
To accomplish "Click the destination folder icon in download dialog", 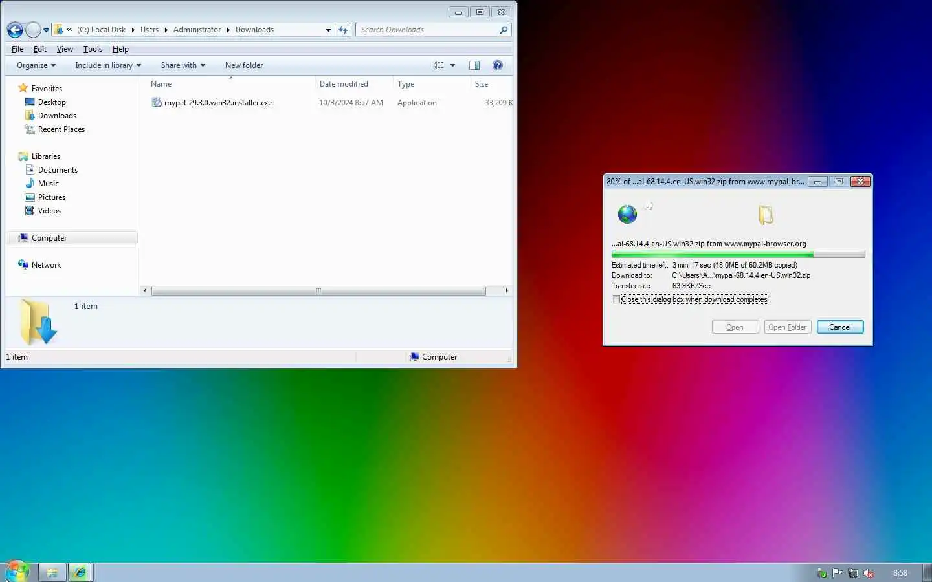I will coord(766,215).
